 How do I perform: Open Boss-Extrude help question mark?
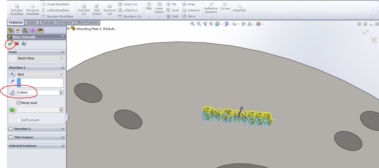tap(62, 37)
